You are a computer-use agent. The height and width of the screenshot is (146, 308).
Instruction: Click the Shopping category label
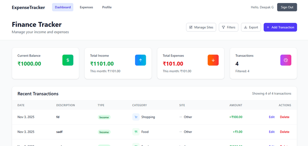pyautogui.click(x=148, y=117)
